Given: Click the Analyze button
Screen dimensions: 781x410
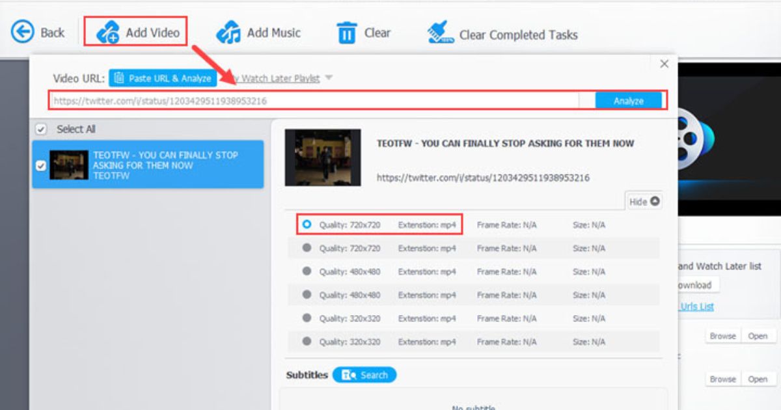Looking at the screenshot, I should 628,100.
